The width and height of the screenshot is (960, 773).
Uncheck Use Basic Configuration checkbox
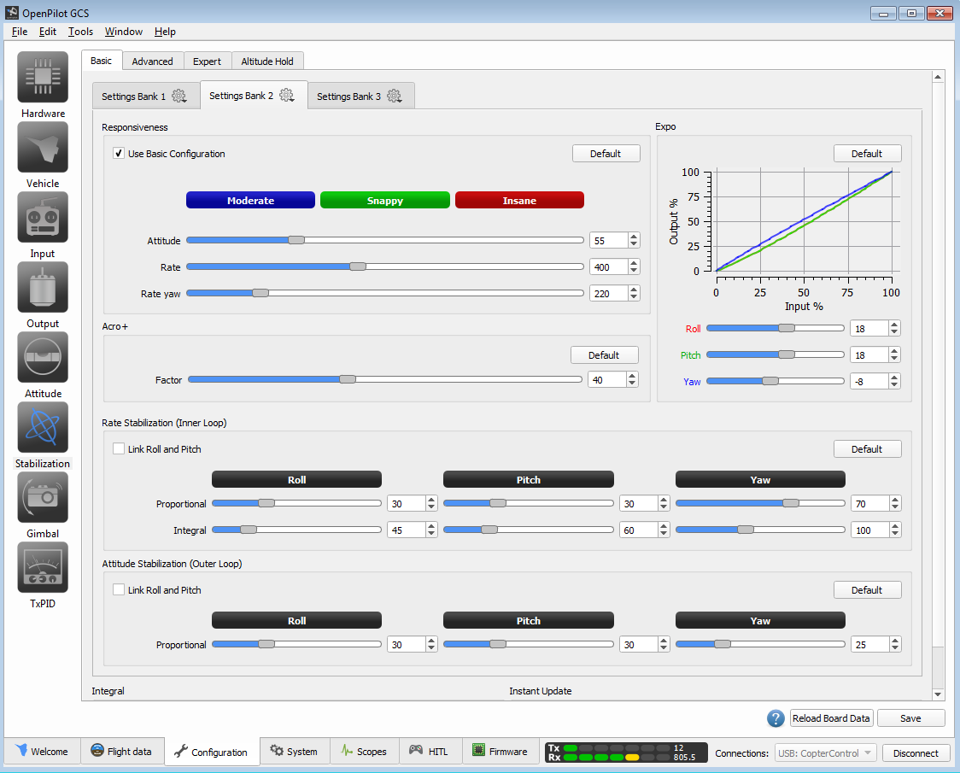tap(119, 154)
